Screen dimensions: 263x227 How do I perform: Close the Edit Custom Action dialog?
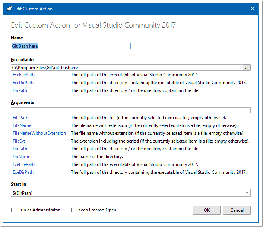click(x=253, y=9)
